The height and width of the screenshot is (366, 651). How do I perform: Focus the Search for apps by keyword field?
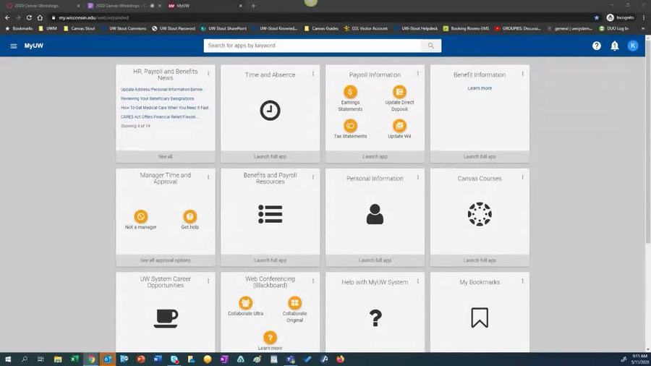tap(312, 46)
